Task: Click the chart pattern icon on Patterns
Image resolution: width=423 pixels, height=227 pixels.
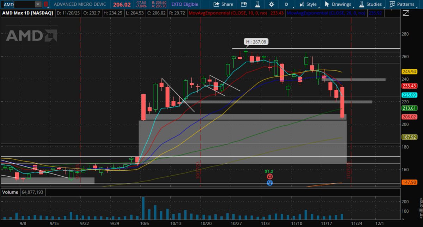Action: pyautogui.click(x=392, y=4)
